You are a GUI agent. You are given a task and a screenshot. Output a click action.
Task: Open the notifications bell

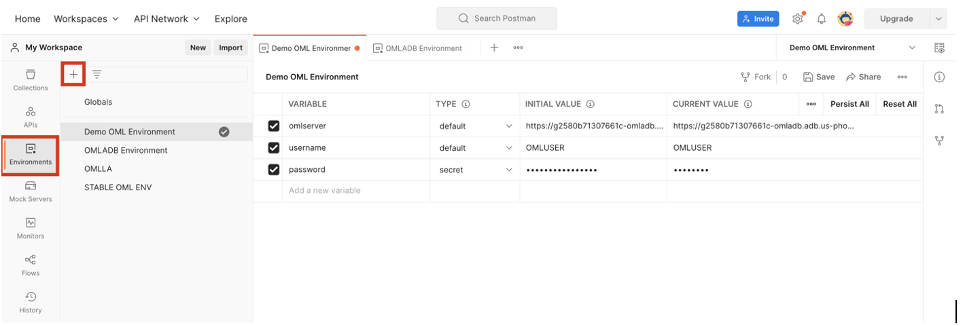point(822,19)
